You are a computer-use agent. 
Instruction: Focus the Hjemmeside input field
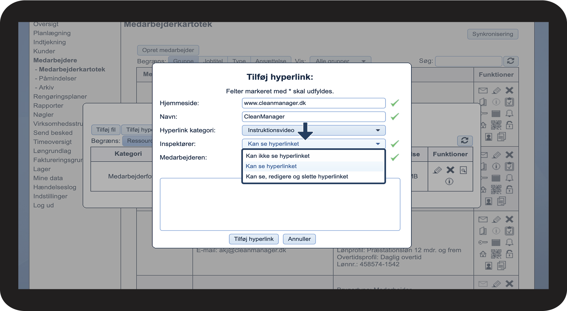tap(314, 103)
